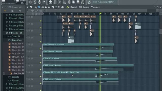162x91 pixels.
Task: Expand the Ultrasonic - Claps folder
Action: 15,18
